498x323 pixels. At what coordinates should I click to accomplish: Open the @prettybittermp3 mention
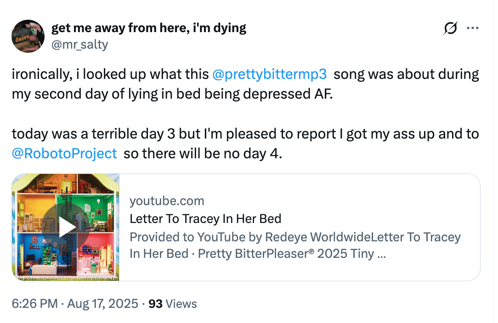coord(270,74)
